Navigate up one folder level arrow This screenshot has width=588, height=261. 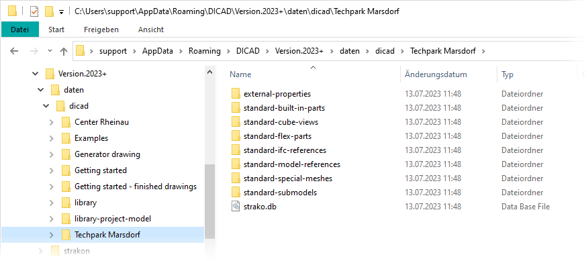(x=64, y=51)
